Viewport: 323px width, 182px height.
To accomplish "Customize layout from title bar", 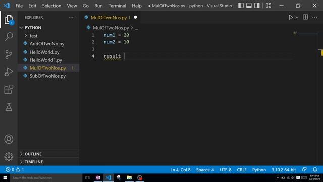I will pos(268,6).
